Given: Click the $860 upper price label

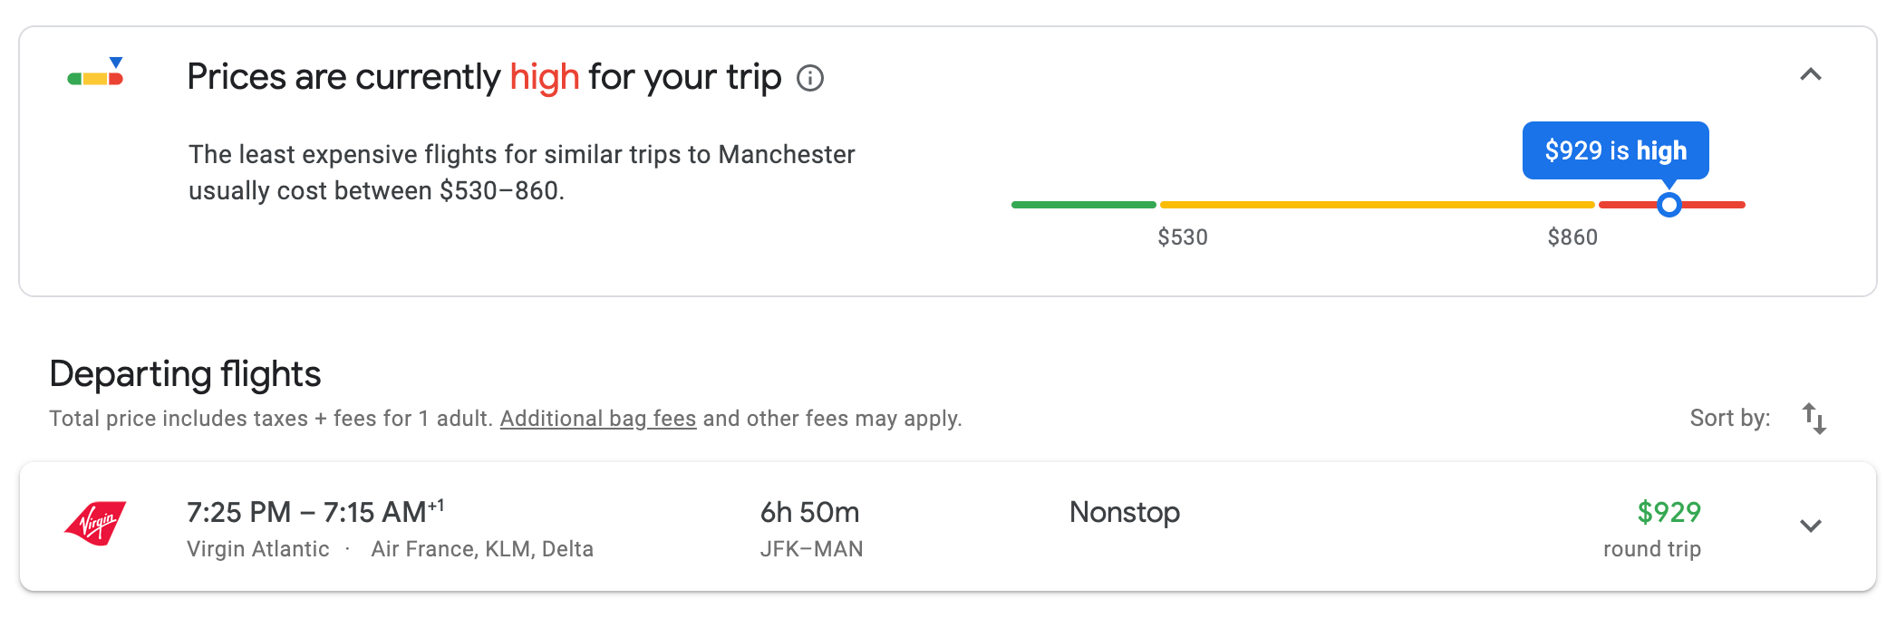Looking at the screenshot, I should coord(1572,237).
